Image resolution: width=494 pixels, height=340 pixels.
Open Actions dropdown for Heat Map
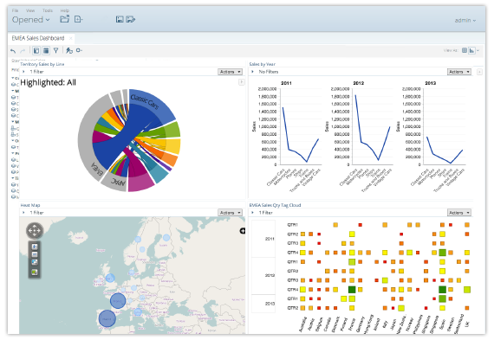[230, 213]
